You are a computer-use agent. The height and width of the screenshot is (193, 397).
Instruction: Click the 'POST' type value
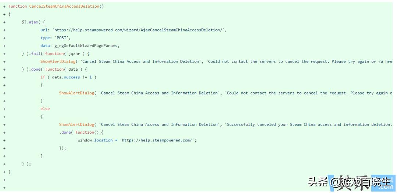pyautogui.click(x=62, y=38)
